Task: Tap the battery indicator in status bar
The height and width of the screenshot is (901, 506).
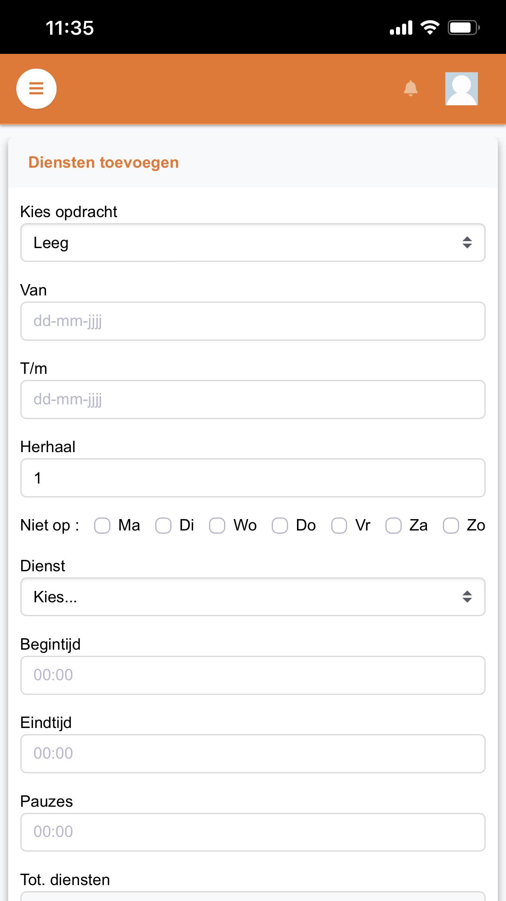Action: pos(464,28)
